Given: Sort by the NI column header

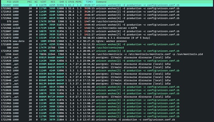Looking at the screenshot, I should pyautogui.click(x=36, y=2).
